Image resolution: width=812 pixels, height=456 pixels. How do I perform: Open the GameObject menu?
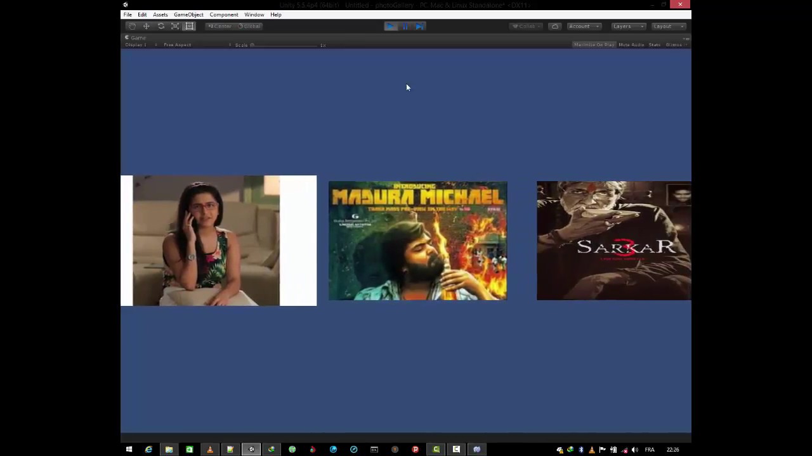(188, 15)
